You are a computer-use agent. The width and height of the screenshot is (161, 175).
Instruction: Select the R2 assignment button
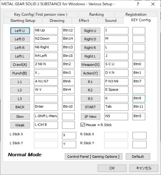point(91,90)
